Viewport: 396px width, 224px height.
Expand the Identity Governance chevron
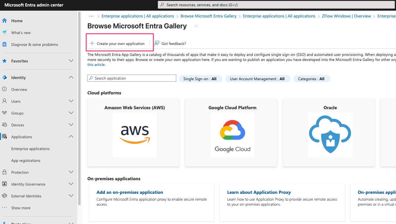click(71, 184)
